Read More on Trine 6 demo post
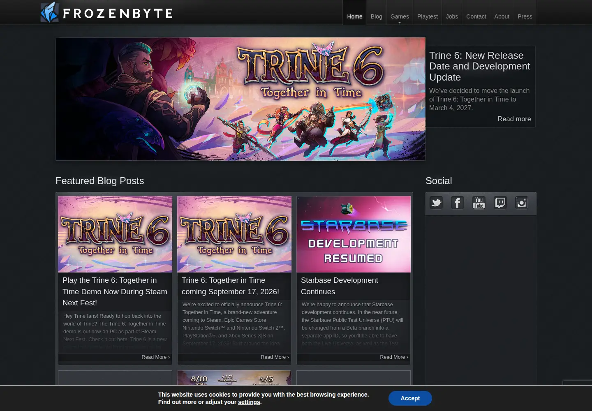592x411 pixels. pos(155,357)
